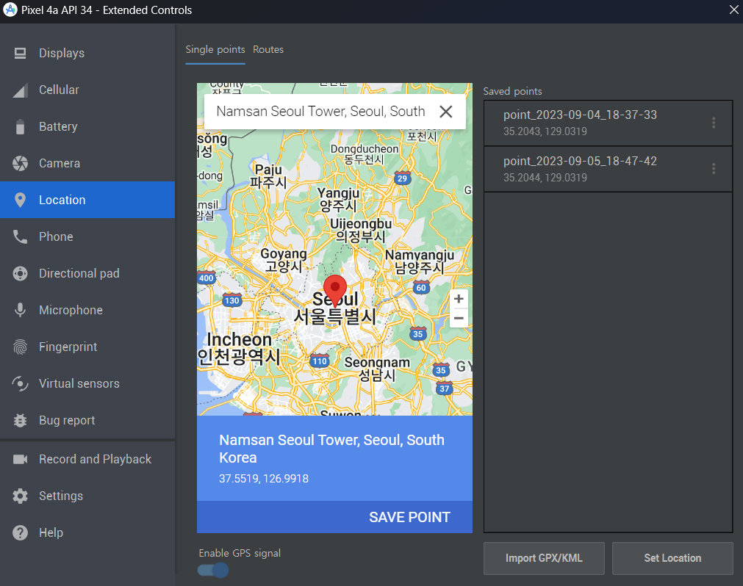Click the red map pin on Seoul
This screenshot has width=743, height=586.
click(335, 291)
